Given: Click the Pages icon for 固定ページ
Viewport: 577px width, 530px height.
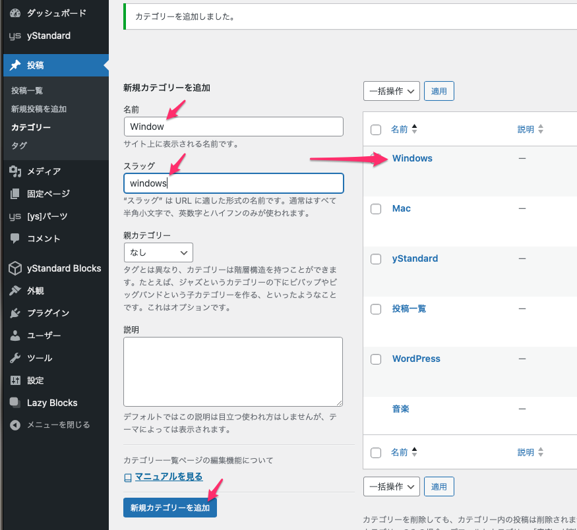Looking at the screenshot, I should click(x=15, y=194).
